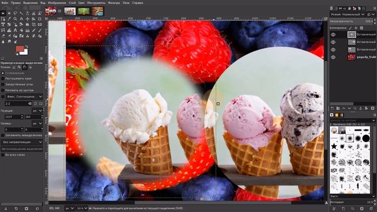The height and width of the screenshot is (212, 377).
Task: Click the swap foreground/background colors arrow
Action: [x=27, y=47]
